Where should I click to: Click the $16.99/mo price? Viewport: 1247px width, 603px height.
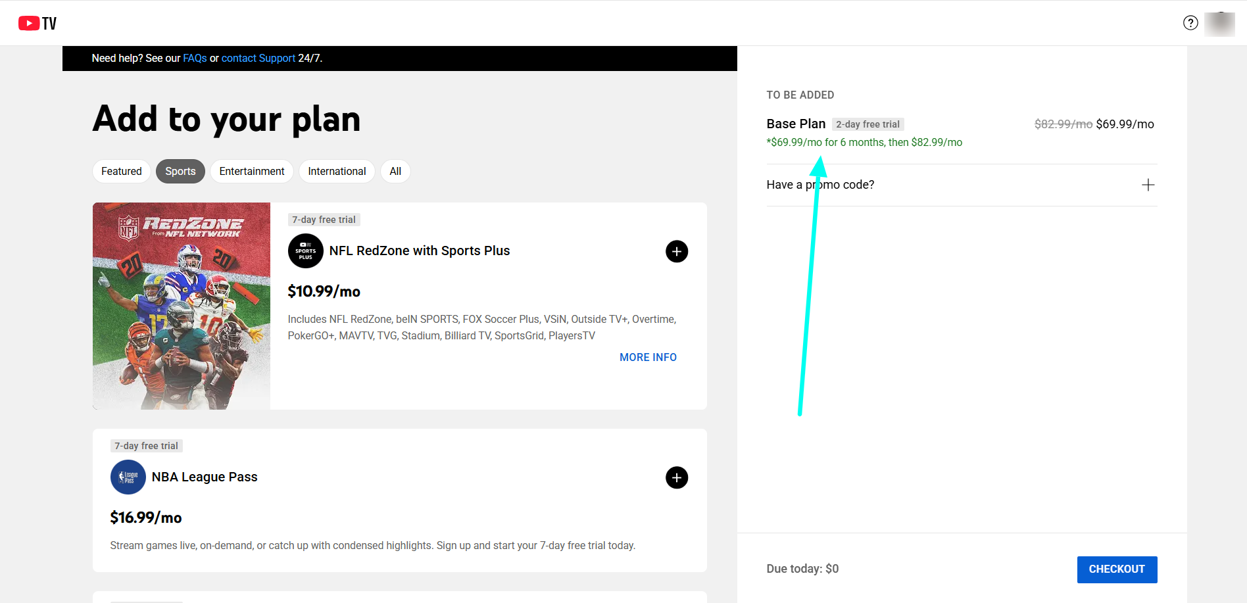tap(146, 518)
